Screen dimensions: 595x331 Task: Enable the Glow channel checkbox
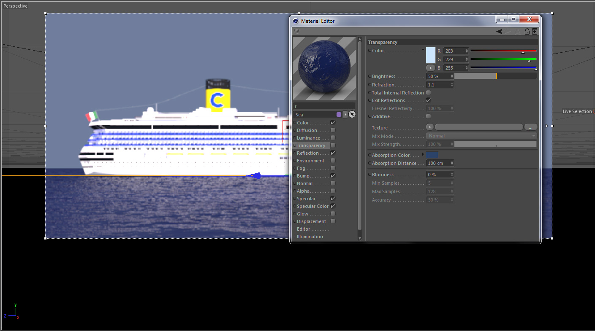pos(333,214)
